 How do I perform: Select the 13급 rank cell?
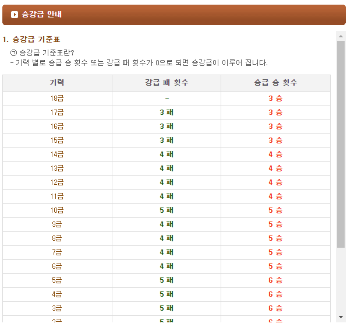(x=57, y=168)
